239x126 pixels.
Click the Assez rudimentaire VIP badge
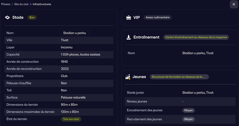pyautogui.click(x=158, y=17)
